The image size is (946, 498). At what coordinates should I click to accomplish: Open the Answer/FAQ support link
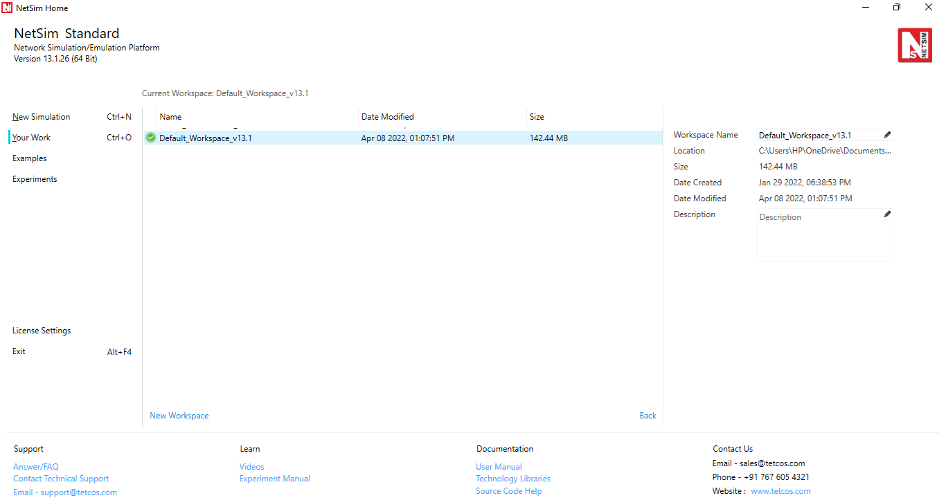(x=36, y=467)
